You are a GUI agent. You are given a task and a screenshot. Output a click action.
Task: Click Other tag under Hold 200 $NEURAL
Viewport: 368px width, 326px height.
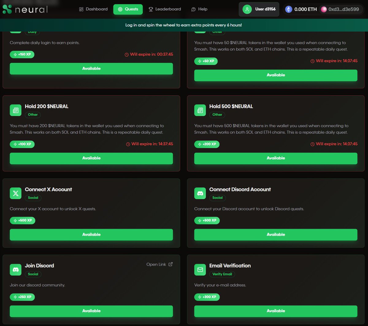pyautogui.click(x=33, y=115)
